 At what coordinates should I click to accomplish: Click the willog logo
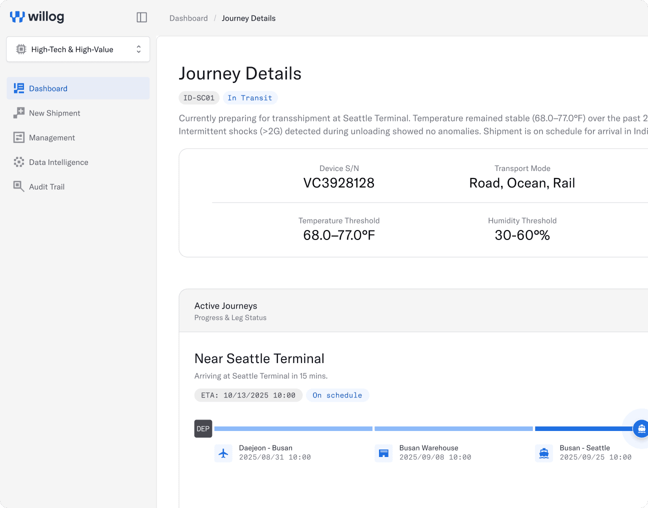point(37,17)
